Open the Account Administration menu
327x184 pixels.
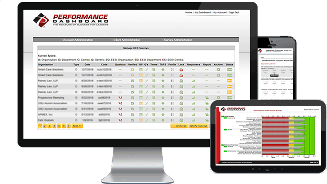click(78, 40)
